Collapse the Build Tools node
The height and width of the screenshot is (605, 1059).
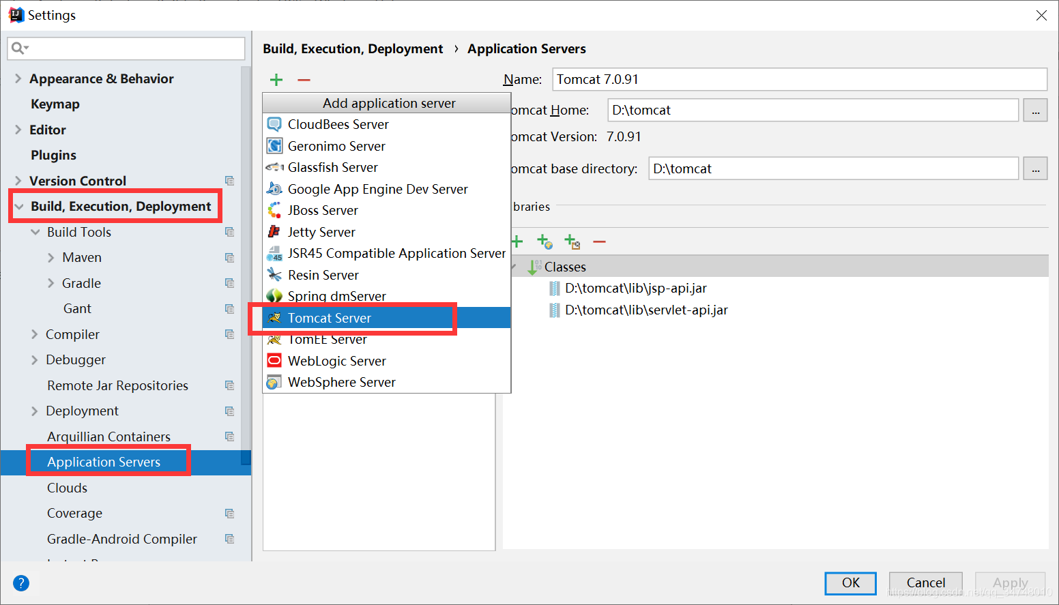click(35, 232)
